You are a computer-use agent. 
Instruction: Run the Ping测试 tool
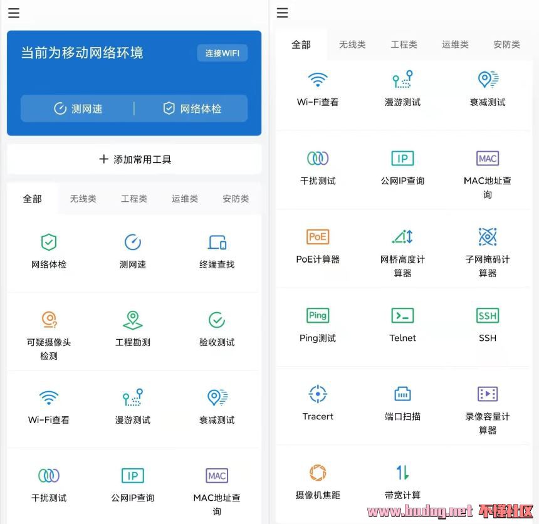click(x=318, y=325)
